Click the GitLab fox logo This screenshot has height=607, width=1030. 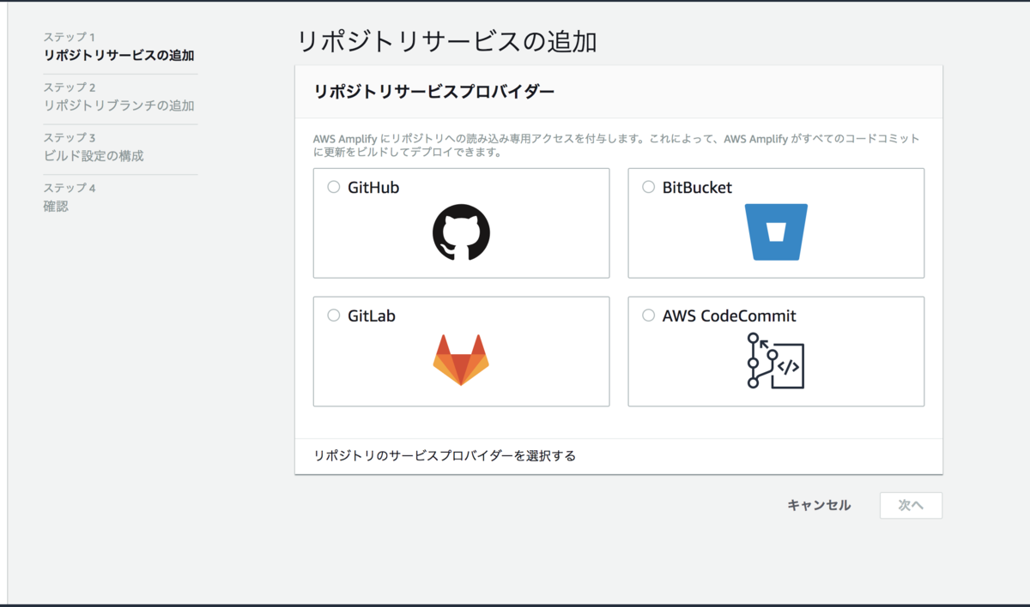(461, 360)
